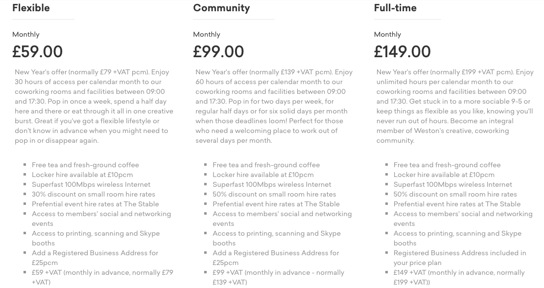The image size is (544, 288).
Task: Select the Flexible plan heading
Action: pos(31,8)
